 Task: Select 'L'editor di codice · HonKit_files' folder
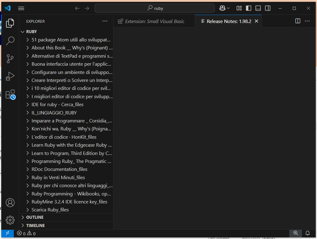click(x=66, y=137)
